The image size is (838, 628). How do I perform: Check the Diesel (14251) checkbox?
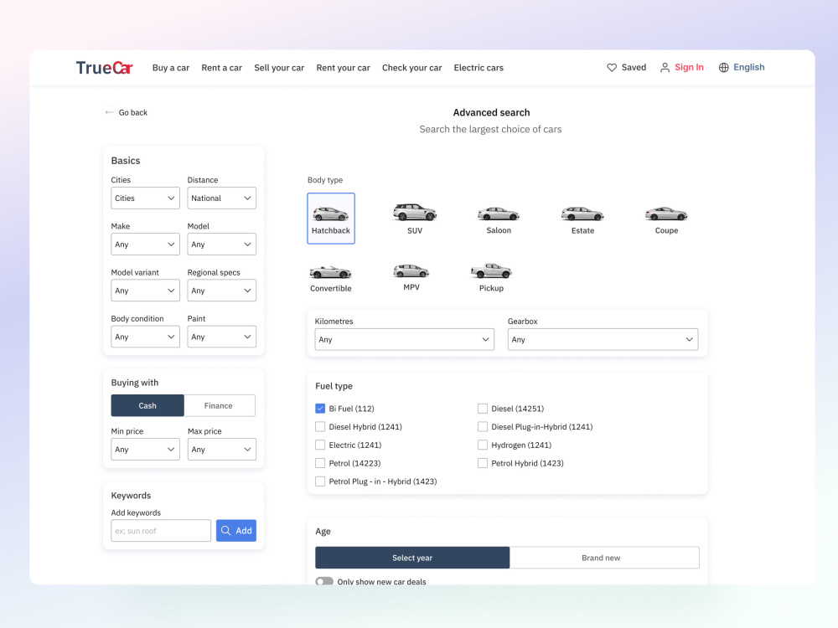[483, 409]
